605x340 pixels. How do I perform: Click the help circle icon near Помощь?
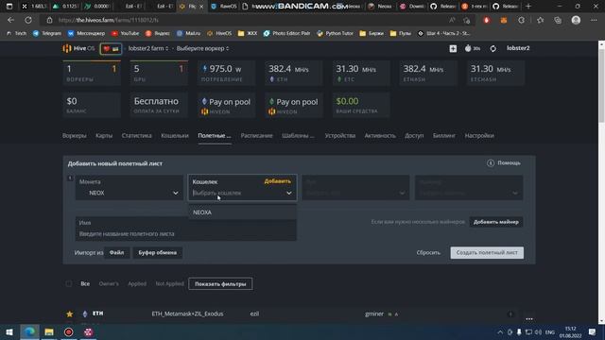(x=491, y=163)
